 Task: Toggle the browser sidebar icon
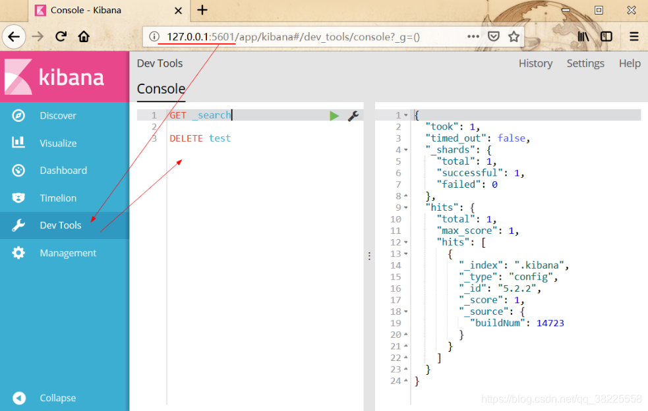click(606, 36)
